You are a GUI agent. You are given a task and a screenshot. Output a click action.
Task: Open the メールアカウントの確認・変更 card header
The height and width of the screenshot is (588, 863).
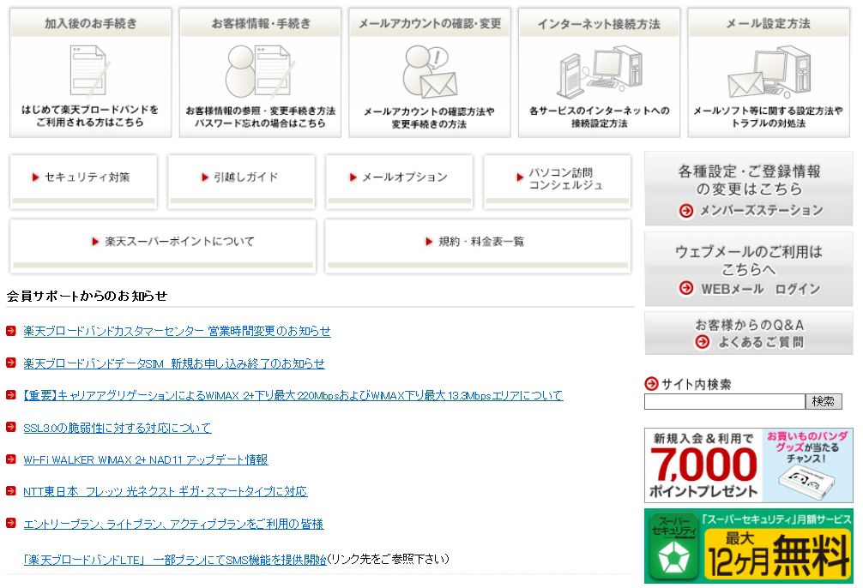[x=430, y=24]
